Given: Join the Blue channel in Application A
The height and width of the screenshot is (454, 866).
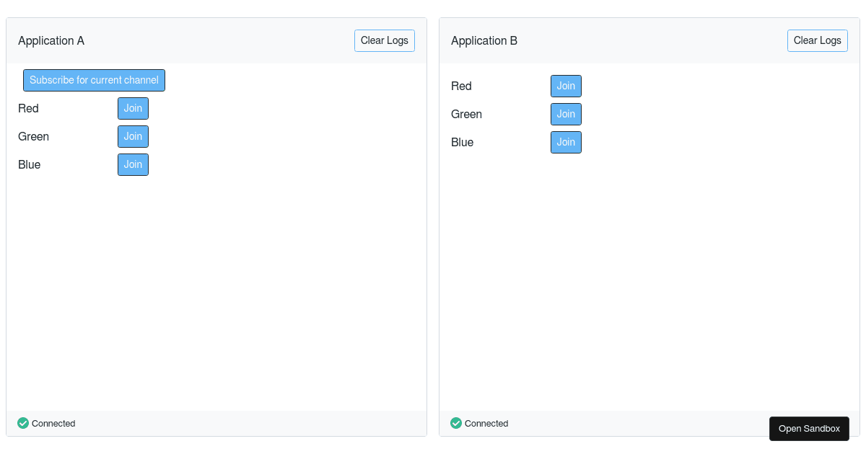Looking at the screenshot, I should click(133, 164).
